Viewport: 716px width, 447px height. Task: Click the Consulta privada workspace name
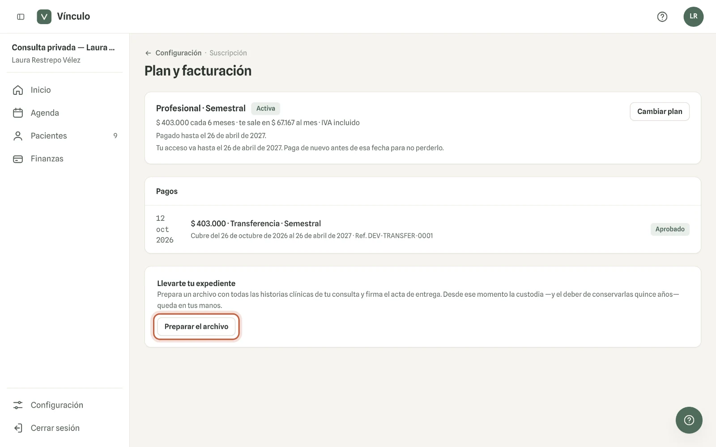[63, 47]
